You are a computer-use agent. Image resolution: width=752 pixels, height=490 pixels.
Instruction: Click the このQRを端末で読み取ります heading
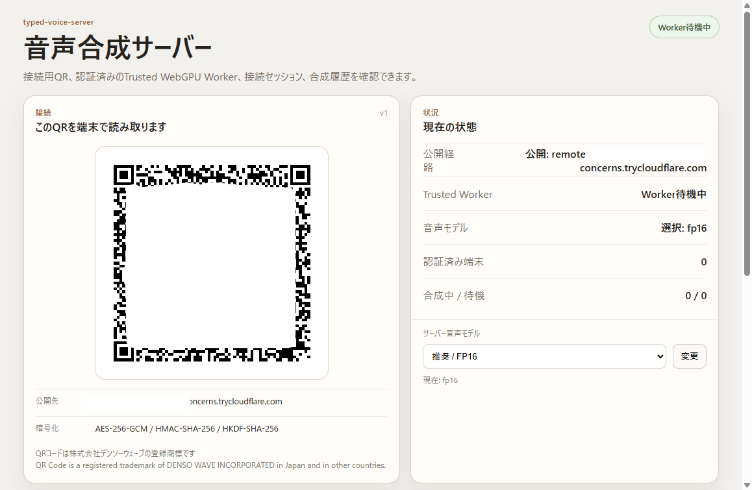click(101, 127)
